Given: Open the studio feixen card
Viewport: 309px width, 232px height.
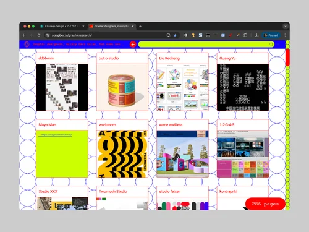Looking at the screenshot, I should [182, 198].
